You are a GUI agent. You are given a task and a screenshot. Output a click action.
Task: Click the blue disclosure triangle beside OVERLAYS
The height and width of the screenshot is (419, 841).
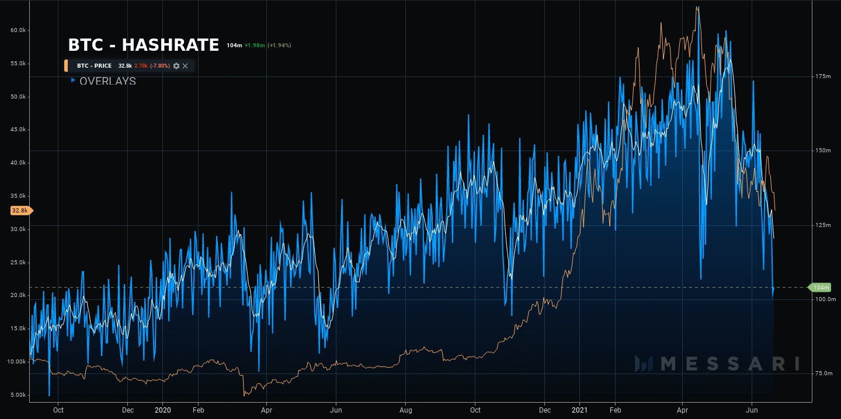click(72, 81)
